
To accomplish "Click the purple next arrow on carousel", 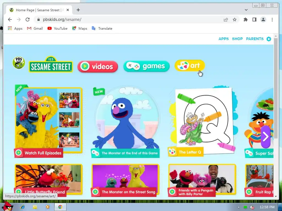I will (x=266, y=137).
